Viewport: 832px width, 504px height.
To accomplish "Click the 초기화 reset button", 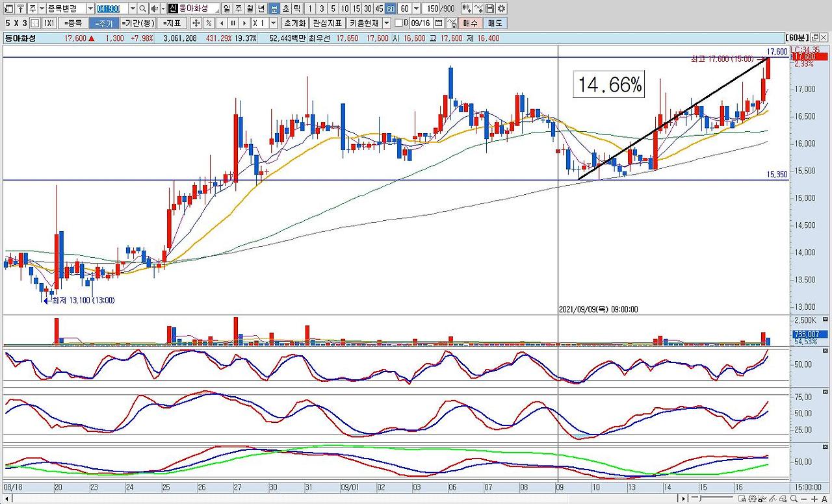I will click(294, 23).
